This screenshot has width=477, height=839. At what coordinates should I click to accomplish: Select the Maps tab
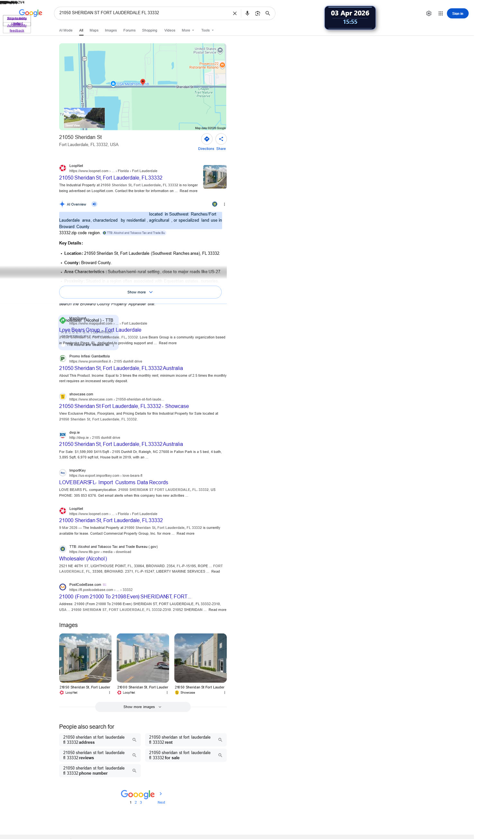[x=94, y=31]
